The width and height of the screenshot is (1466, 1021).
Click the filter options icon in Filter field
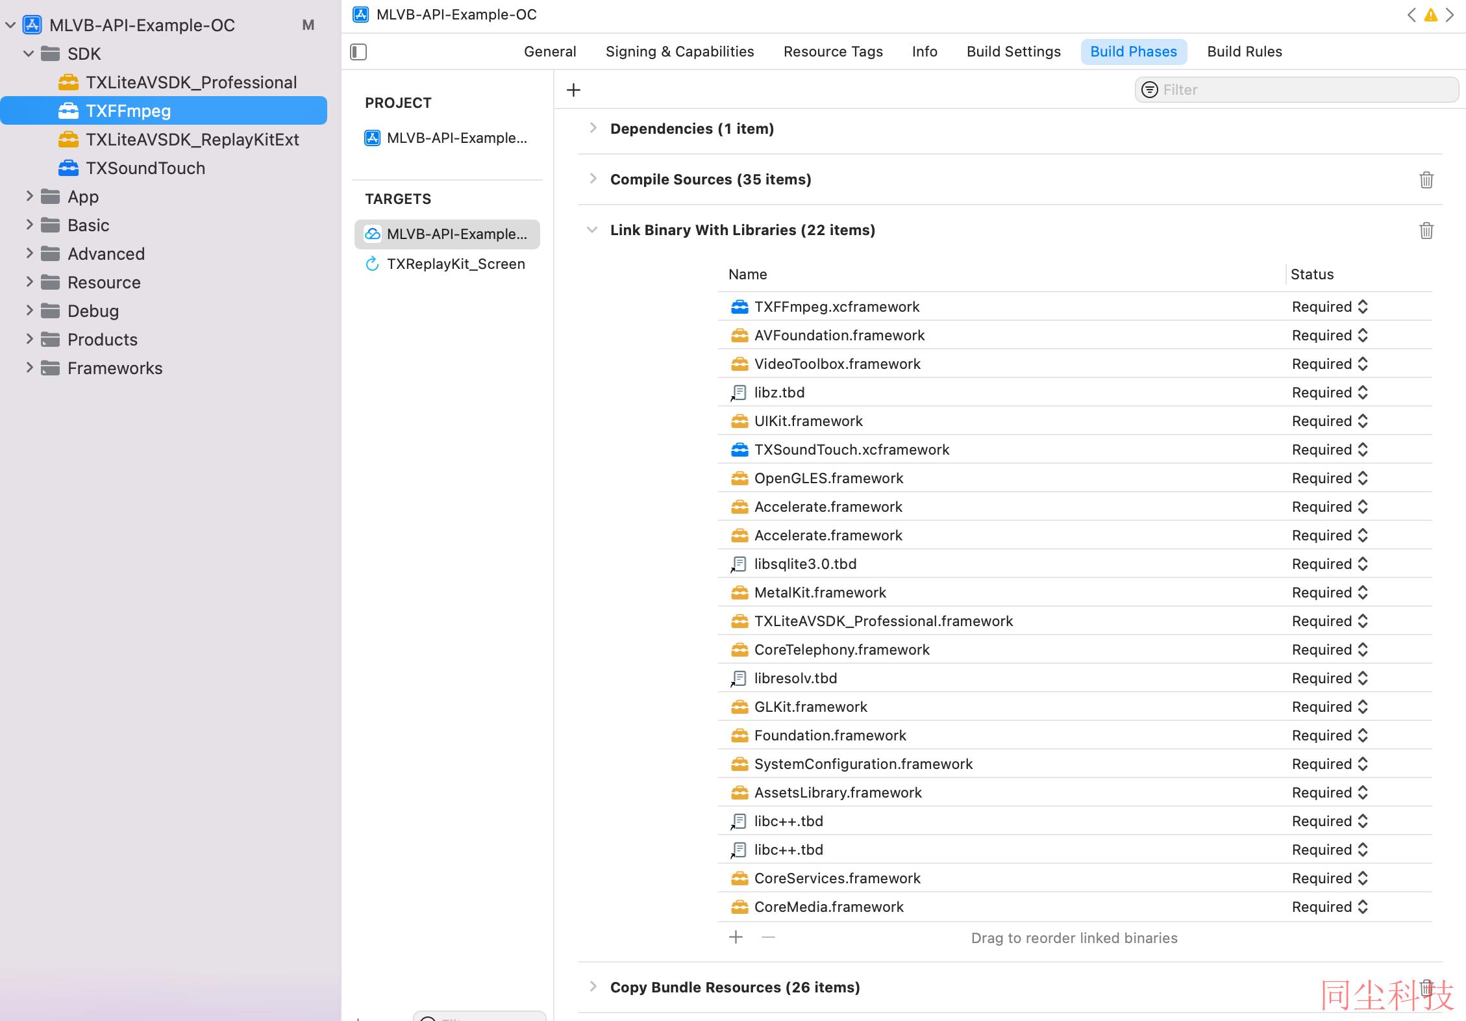click(1150, 90)
